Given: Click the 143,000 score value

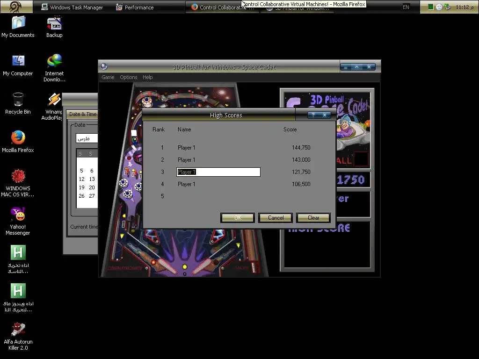Looking at the screenshot, I should point(301,160).
